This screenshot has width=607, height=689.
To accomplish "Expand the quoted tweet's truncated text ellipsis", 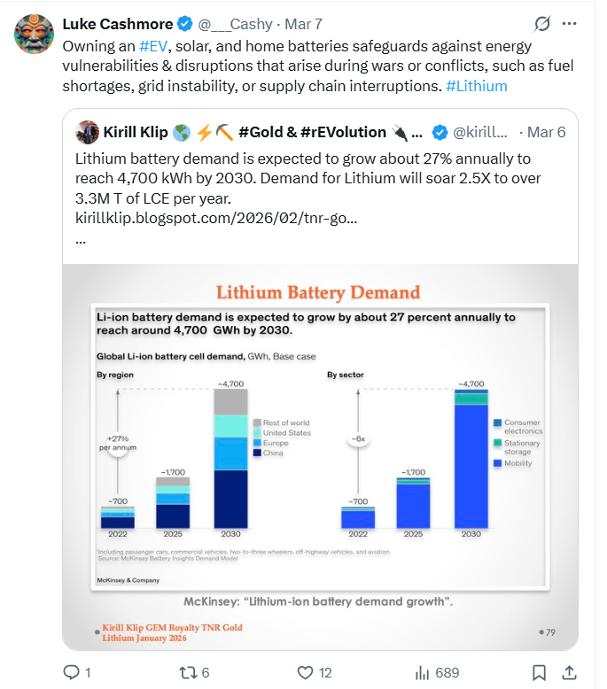I will tap(82, 240).
